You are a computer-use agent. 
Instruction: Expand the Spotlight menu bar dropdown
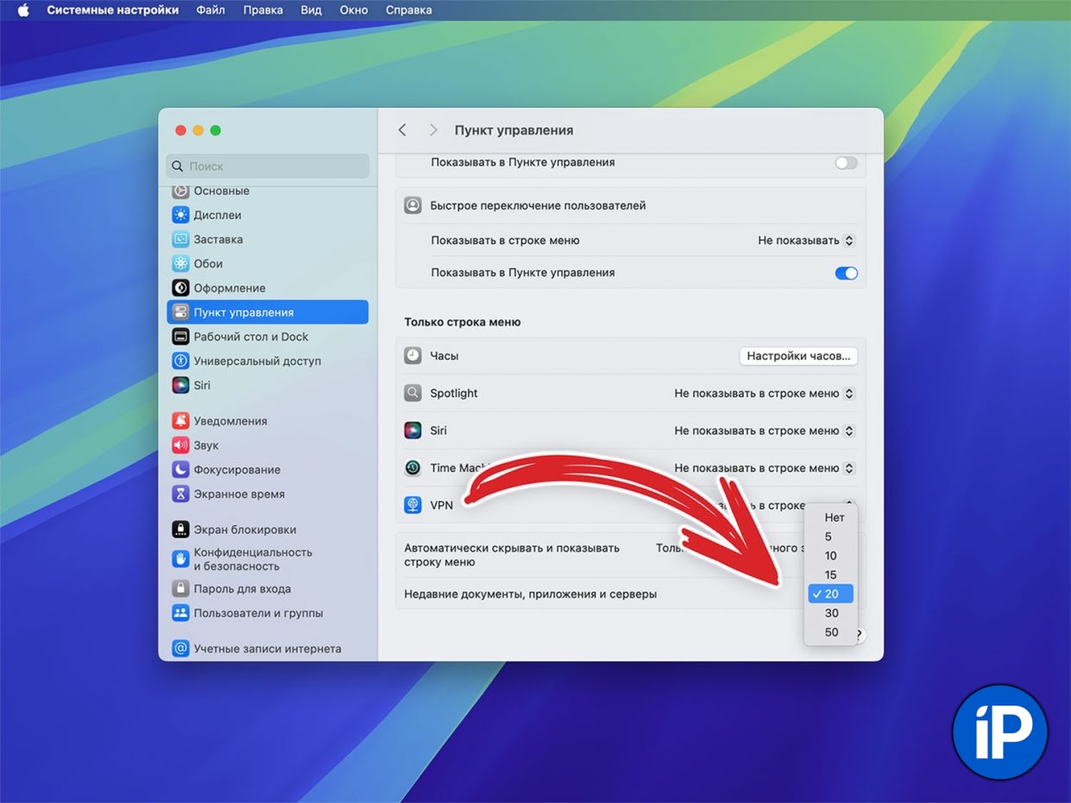(764, 393)
